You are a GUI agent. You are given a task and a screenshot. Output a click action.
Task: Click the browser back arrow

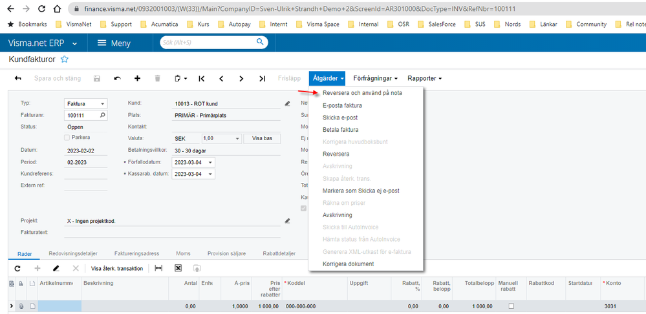pos(10,8)
